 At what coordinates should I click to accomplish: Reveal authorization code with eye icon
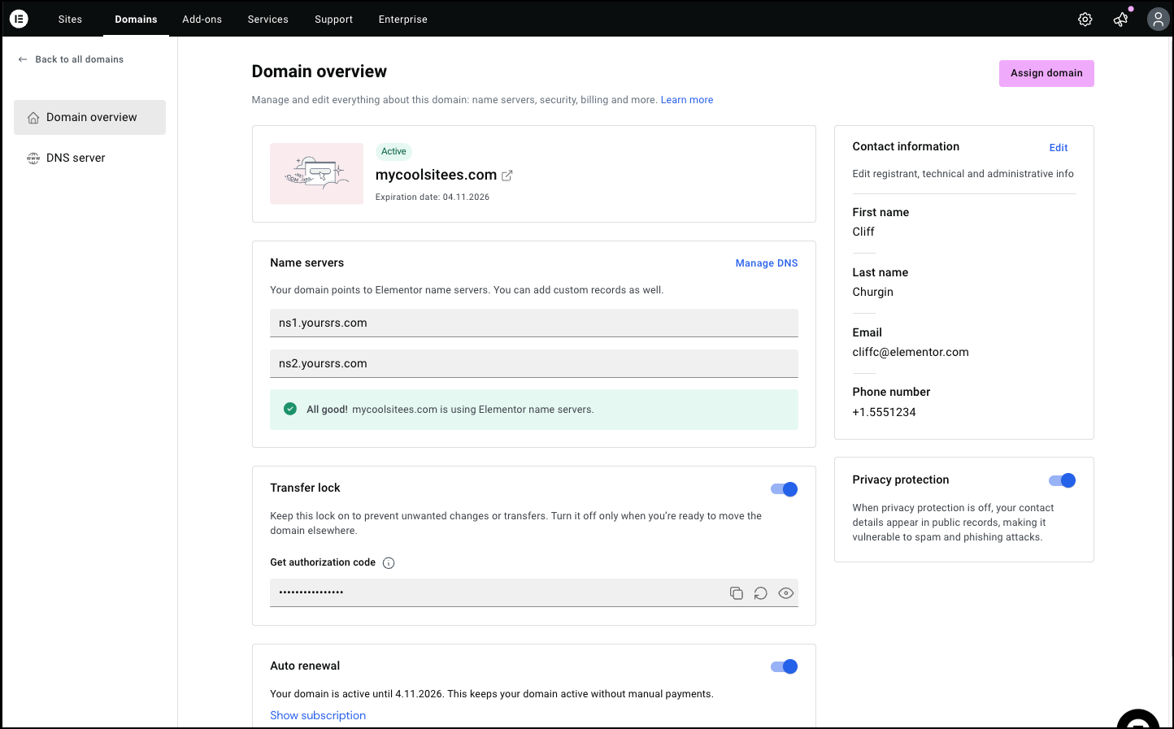tap(785, 593)
